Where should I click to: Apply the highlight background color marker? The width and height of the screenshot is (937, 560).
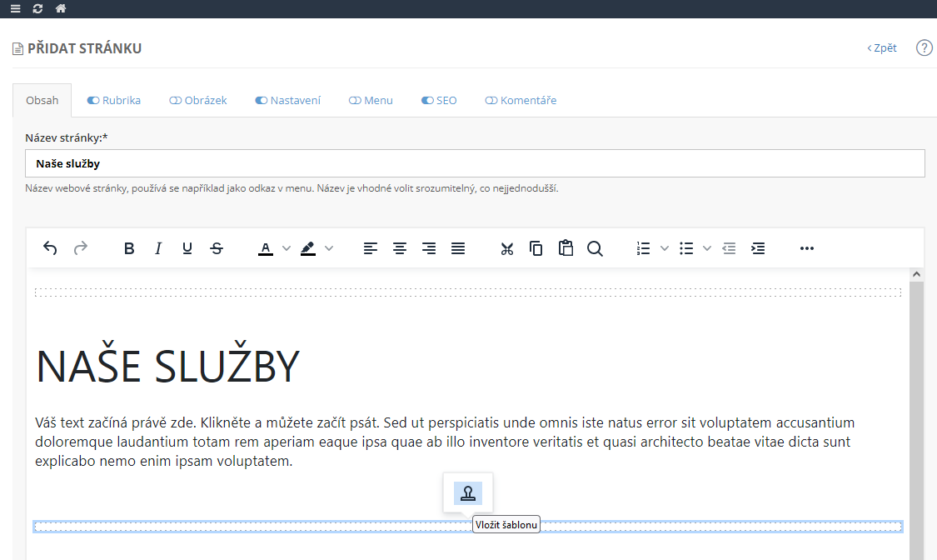tap(308, 248)
